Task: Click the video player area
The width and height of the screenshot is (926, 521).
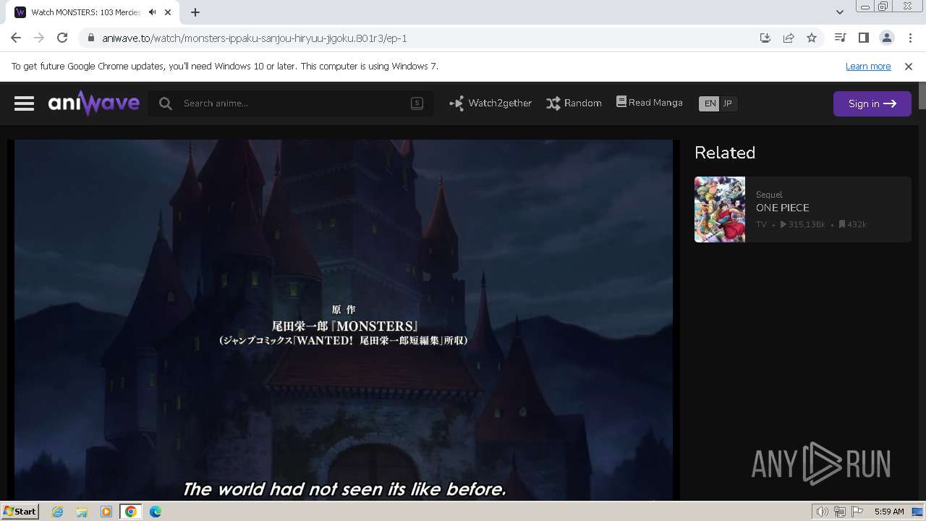Action: 344,320
